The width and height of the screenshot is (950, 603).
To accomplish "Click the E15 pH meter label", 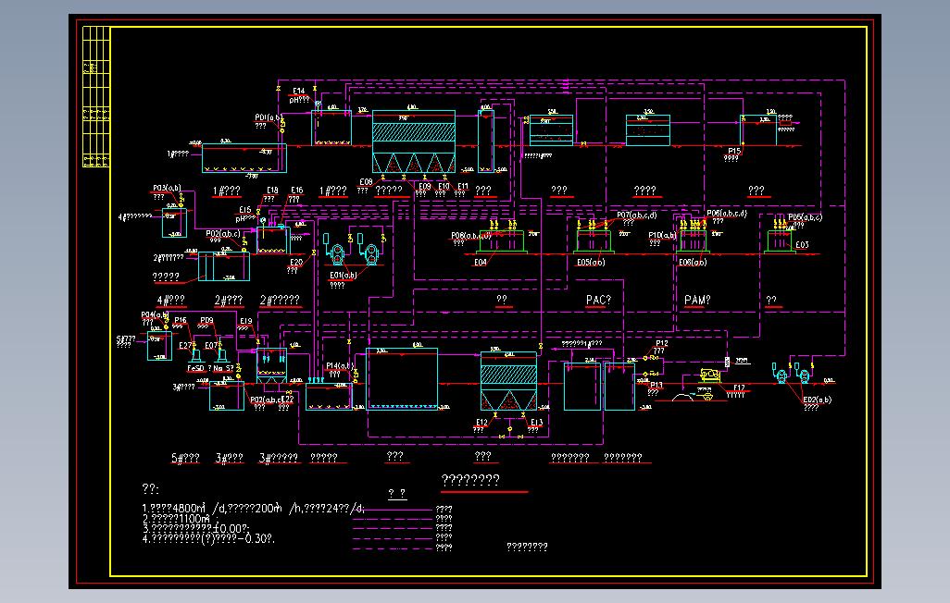I will click(244, 210).
